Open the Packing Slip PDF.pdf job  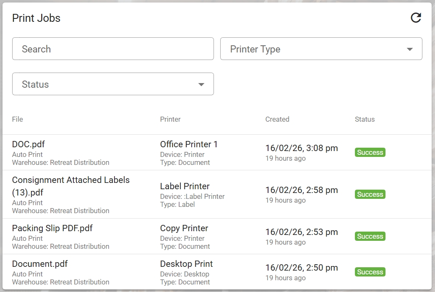[51, 228]
